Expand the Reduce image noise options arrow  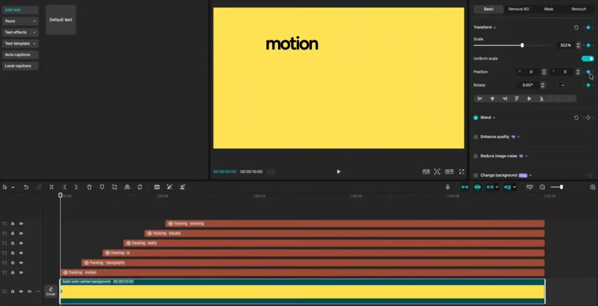coord(526,156)
